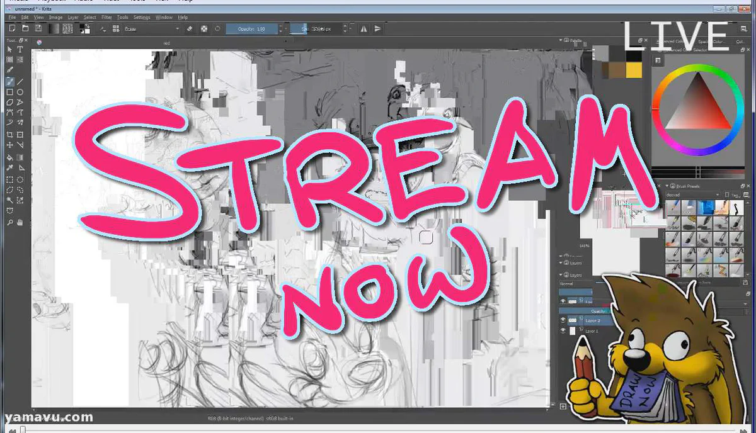The width and height of the screenshot is (756, 433).
Task: Open the Erase blending mode dropdown
Action: (x=151, y=28)
